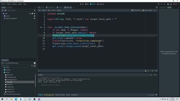Switch to the Import dock tab

(9, 7)
